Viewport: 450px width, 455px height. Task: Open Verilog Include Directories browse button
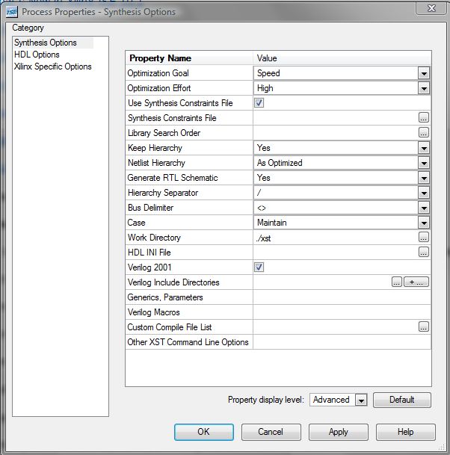point(397,282)
